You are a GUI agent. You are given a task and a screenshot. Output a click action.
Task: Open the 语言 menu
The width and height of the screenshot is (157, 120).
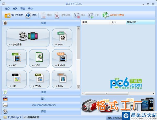click(23, 9)
